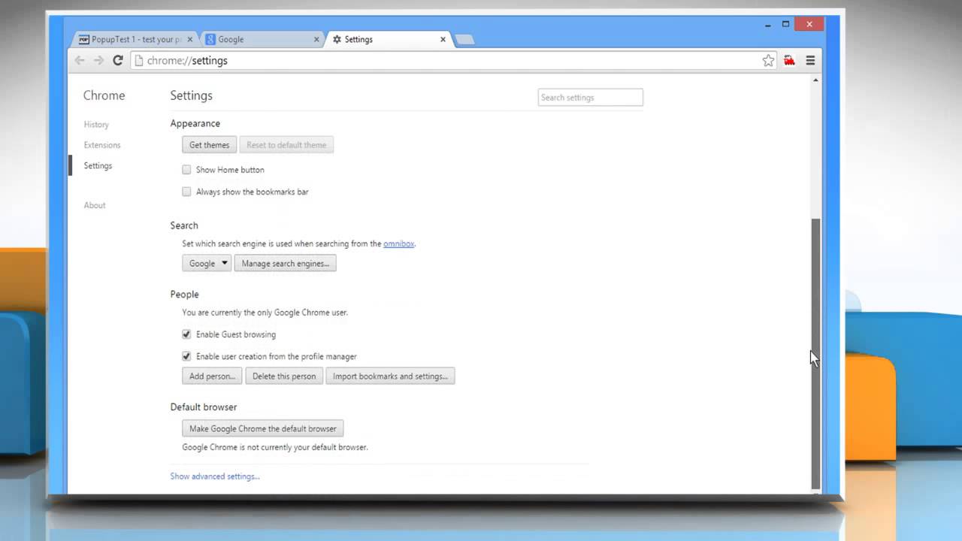Click the Default browser section heading
962x541 pixels.
(204, 407)
